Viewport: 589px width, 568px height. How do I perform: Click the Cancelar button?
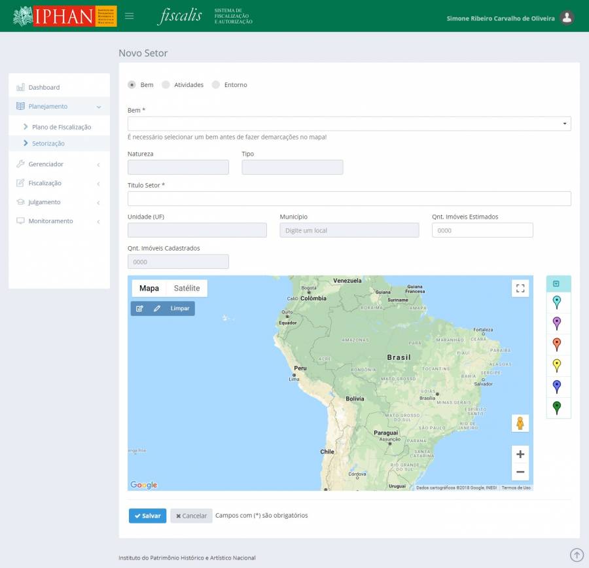pyautogui.click(x=191, y=516)
